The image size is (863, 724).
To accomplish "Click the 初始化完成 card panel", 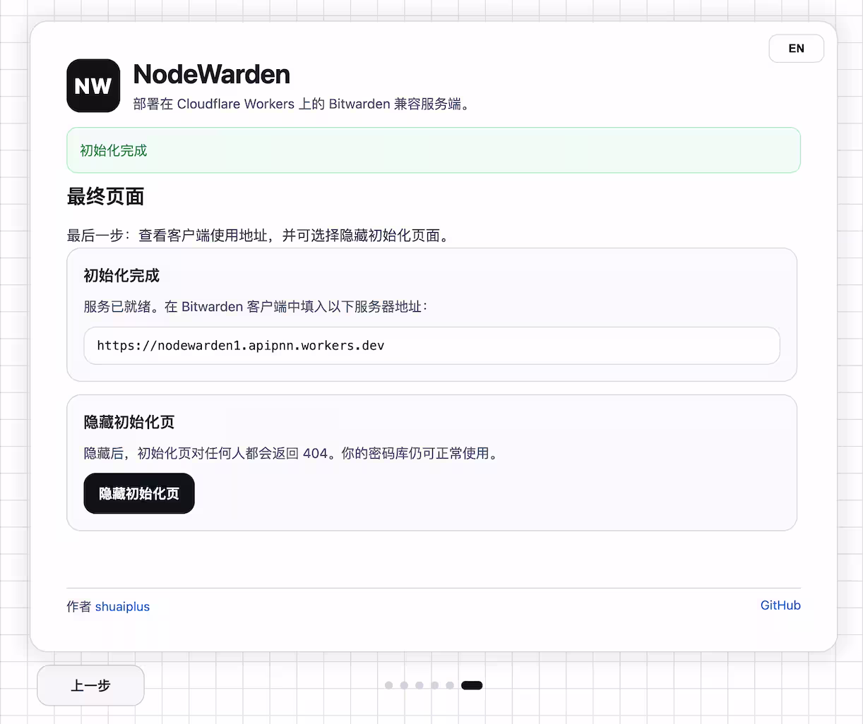I will (431, 315).
